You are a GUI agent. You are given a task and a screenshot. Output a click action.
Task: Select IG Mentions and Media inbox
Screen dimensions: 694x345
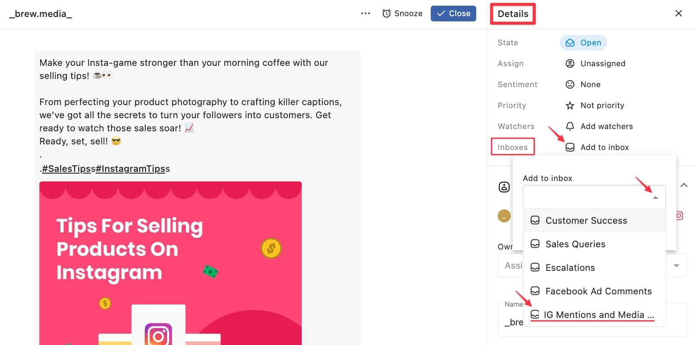594,314
